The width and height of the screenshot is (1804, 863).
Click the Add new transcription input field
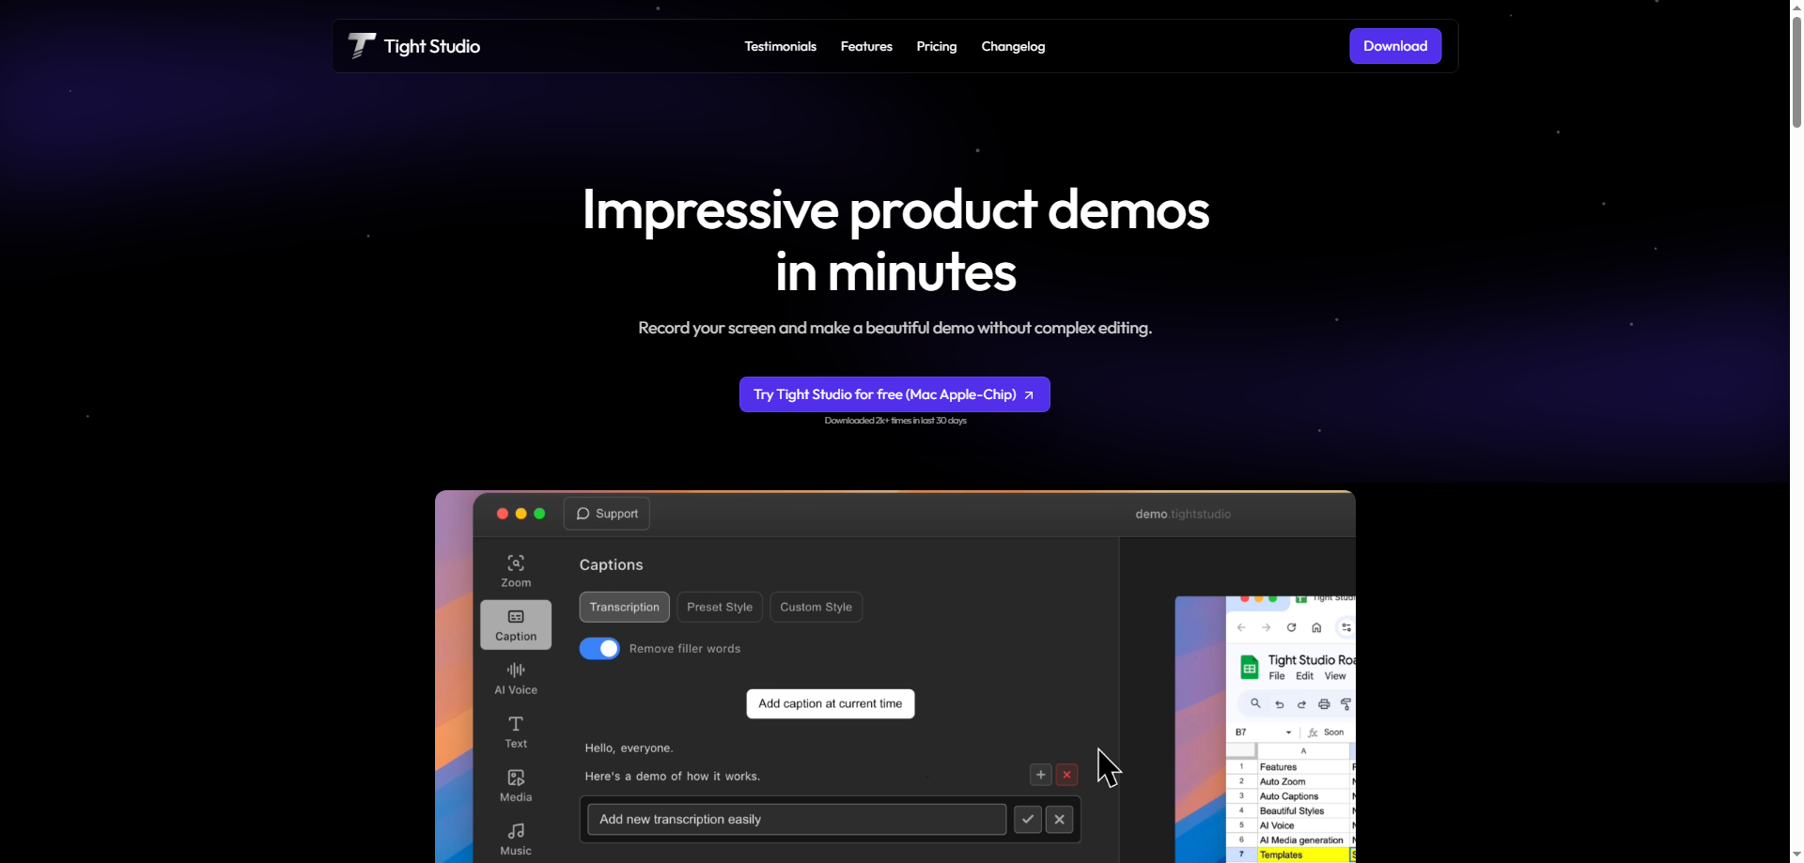click(796, 820)
